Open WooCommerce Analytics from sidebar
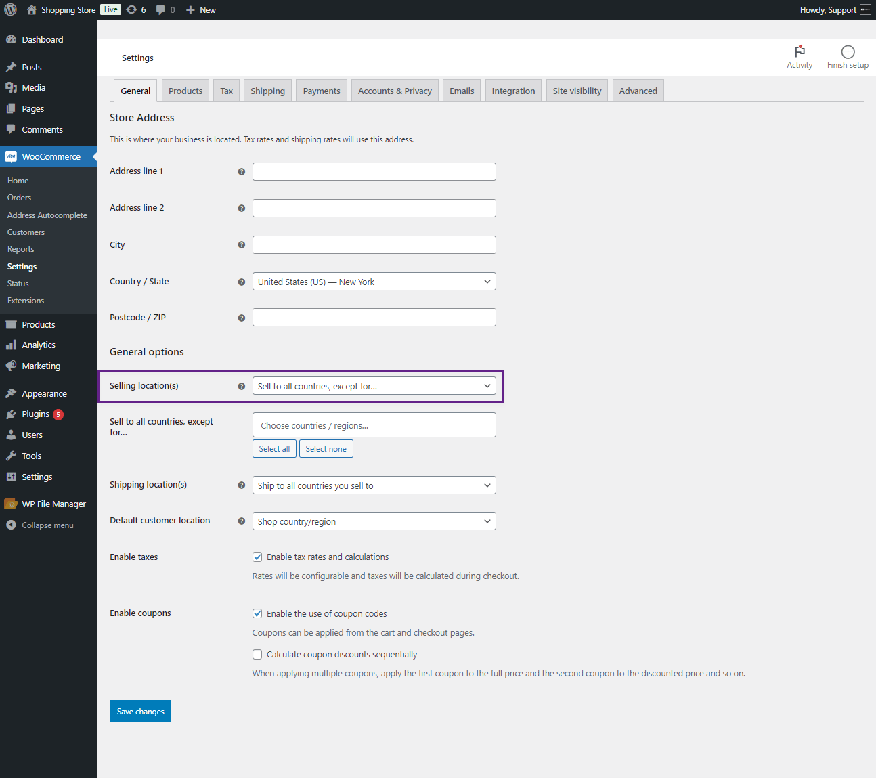The height and width of the screenshot is (778, 876). [38, 345]
